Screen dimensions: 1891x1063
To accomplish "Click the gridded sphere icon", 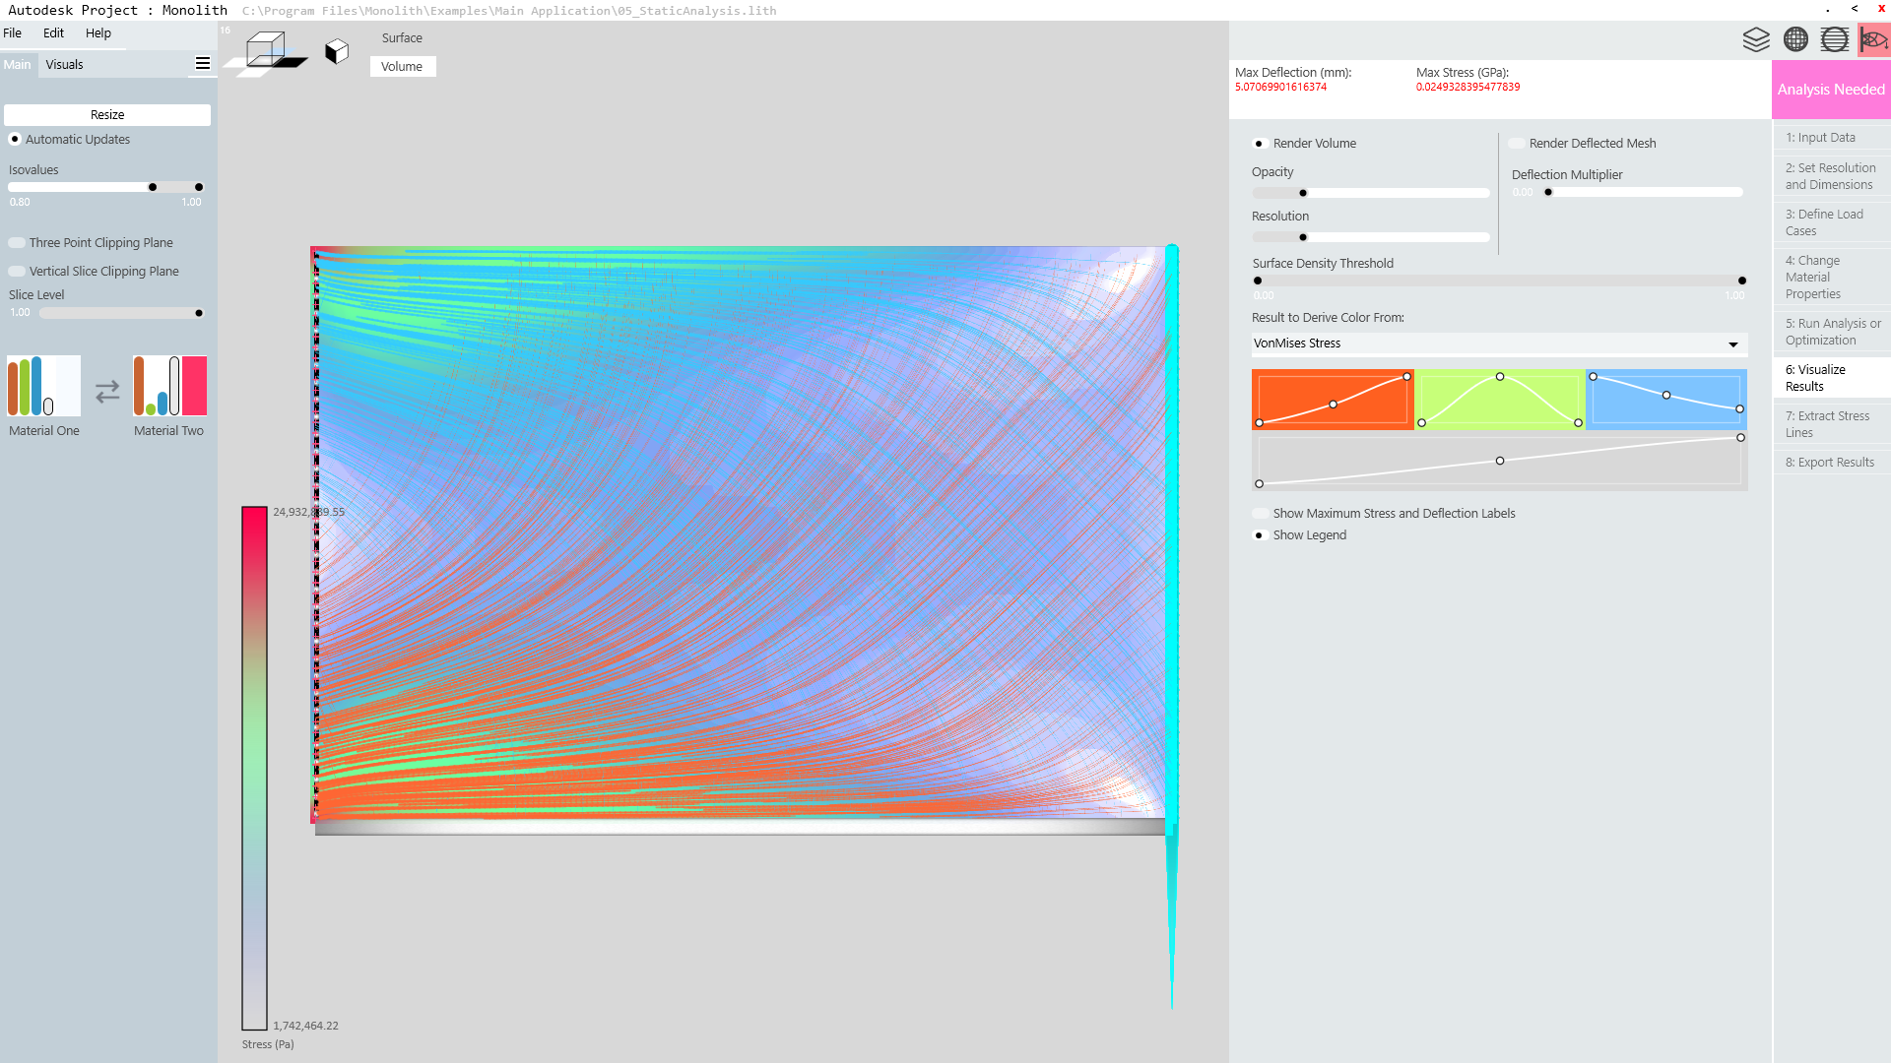I will pyautogui.click(x=1795, y=39).
